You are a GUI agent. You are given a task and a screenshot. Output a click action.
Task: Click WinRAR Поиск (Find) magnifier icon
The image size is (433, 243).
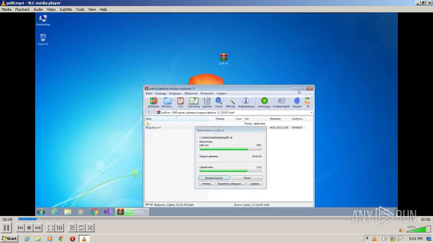pyautogui.click(x=219, y=102)
